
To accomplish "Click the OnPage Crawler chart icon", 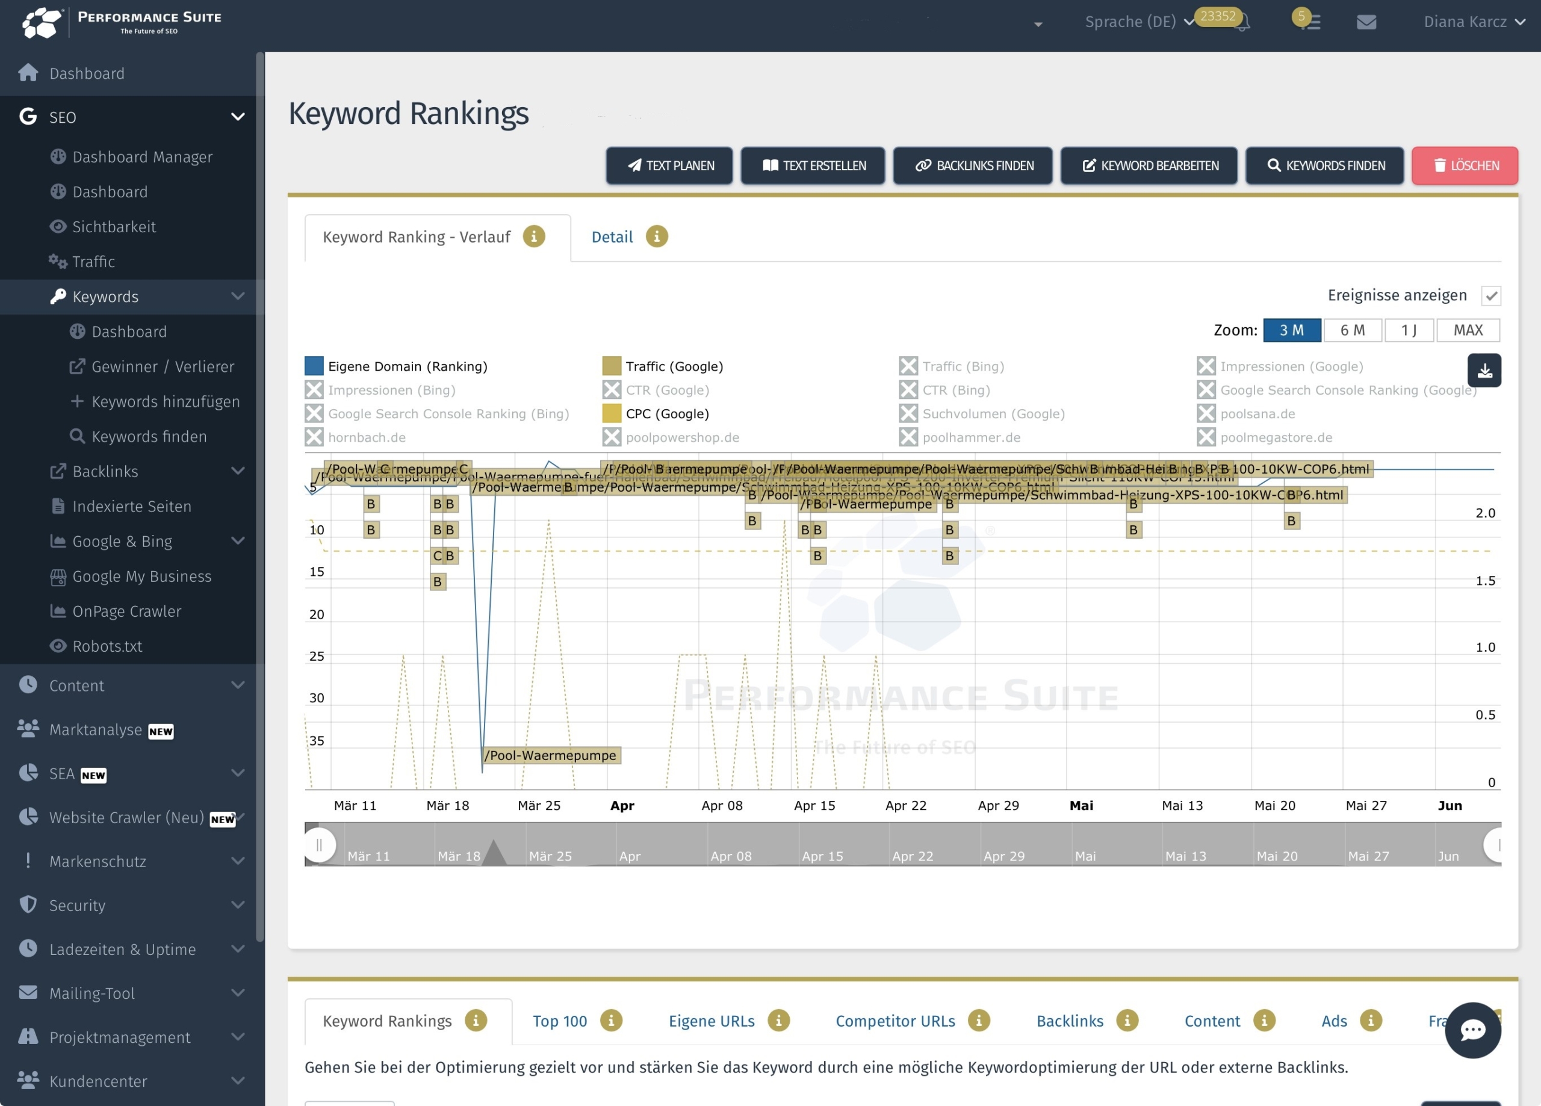I will [58, 611].
